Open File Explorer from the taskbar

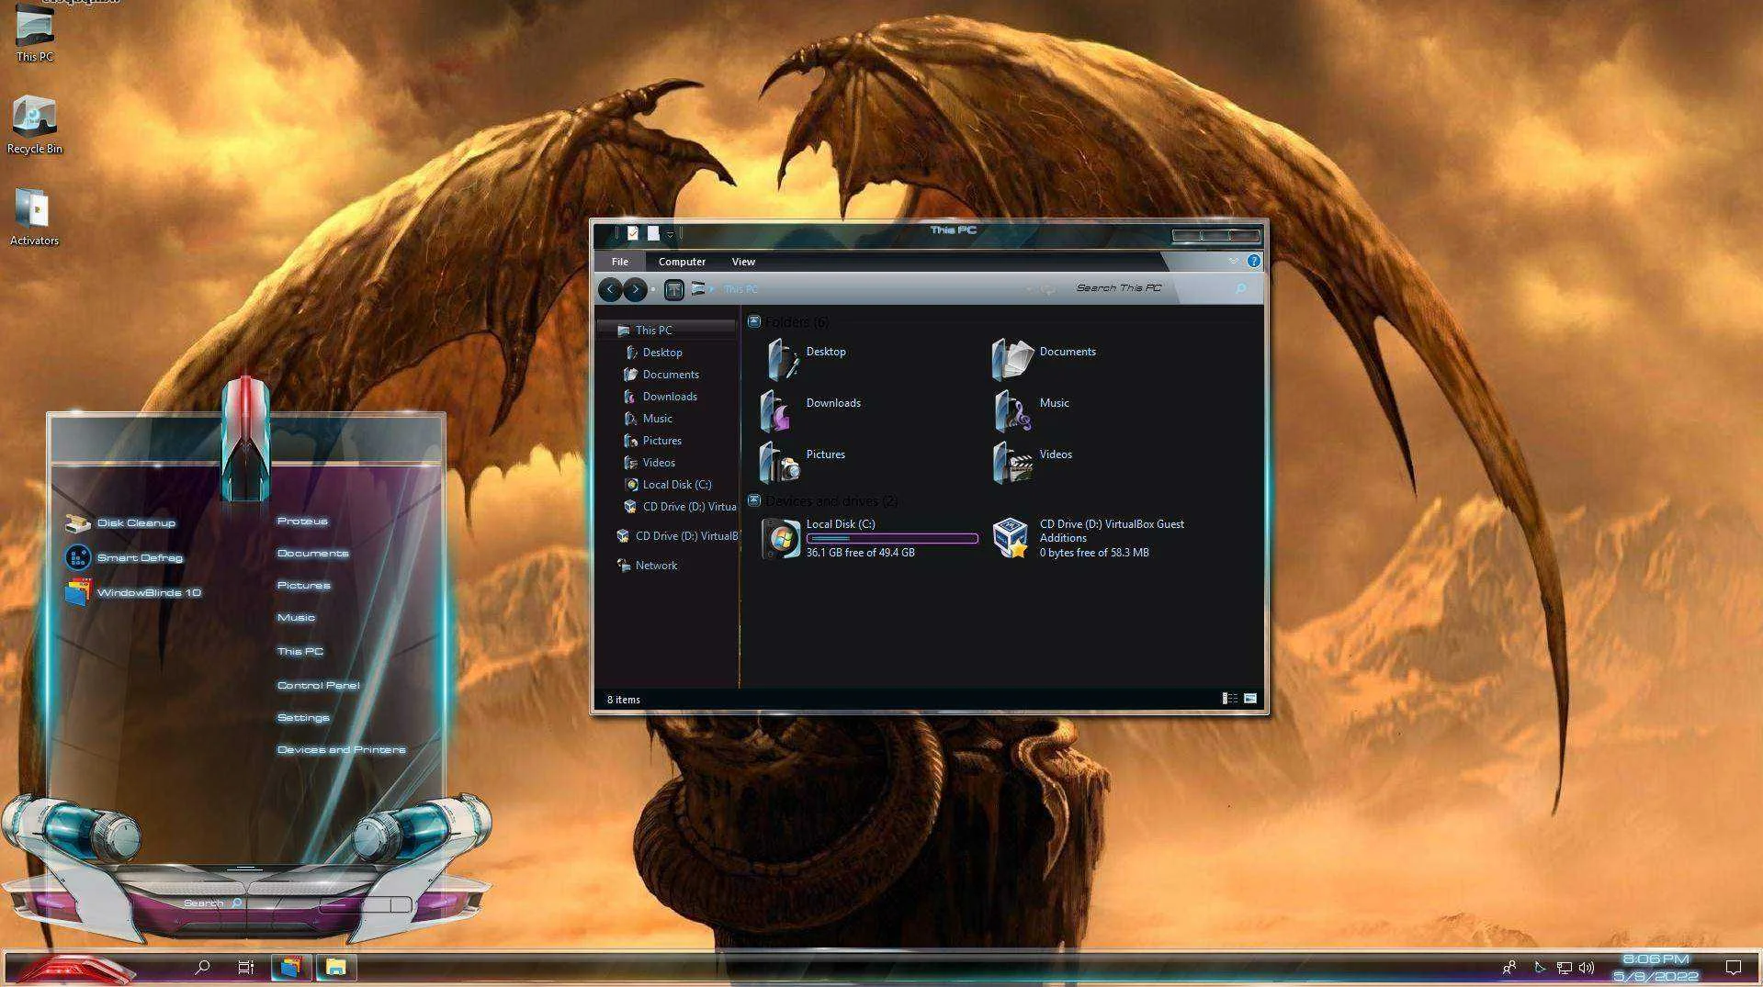click(x=335, y=967)
